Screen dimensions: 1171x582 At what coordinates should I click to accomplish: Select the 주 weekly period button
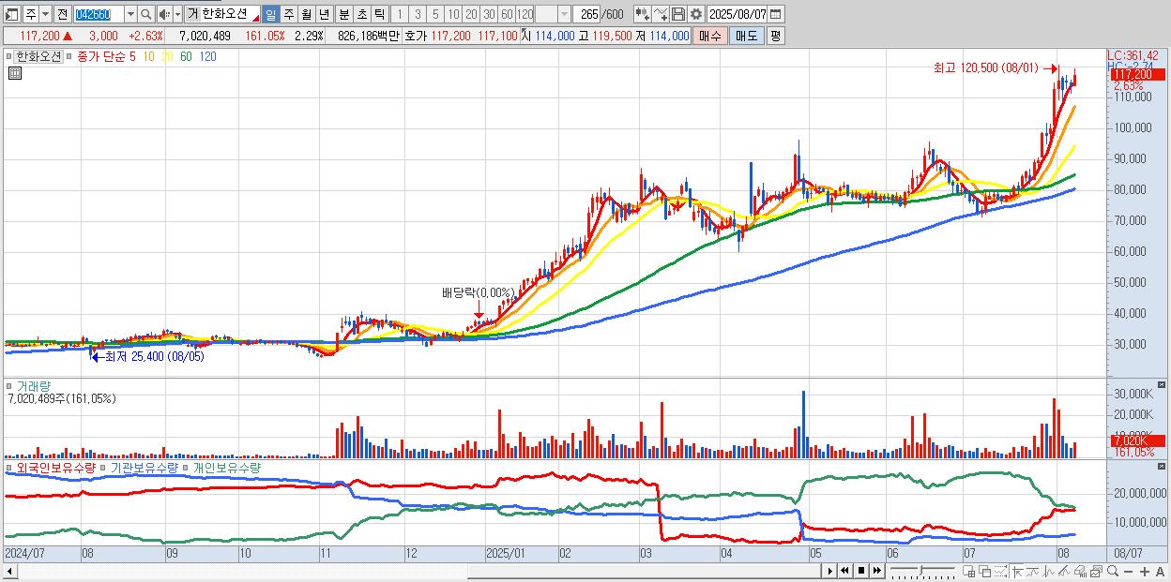click(288, 14)
